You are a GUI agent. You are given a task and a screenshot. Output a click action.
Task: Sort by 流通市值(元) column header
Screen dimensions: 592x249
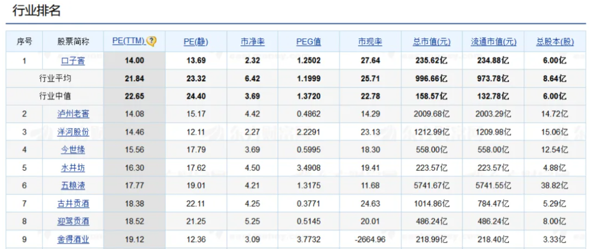tap(493, 41)
